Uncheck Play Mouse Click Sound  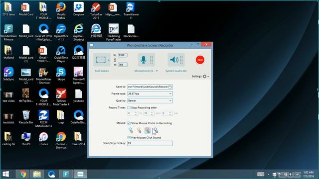tap(129, 138)
